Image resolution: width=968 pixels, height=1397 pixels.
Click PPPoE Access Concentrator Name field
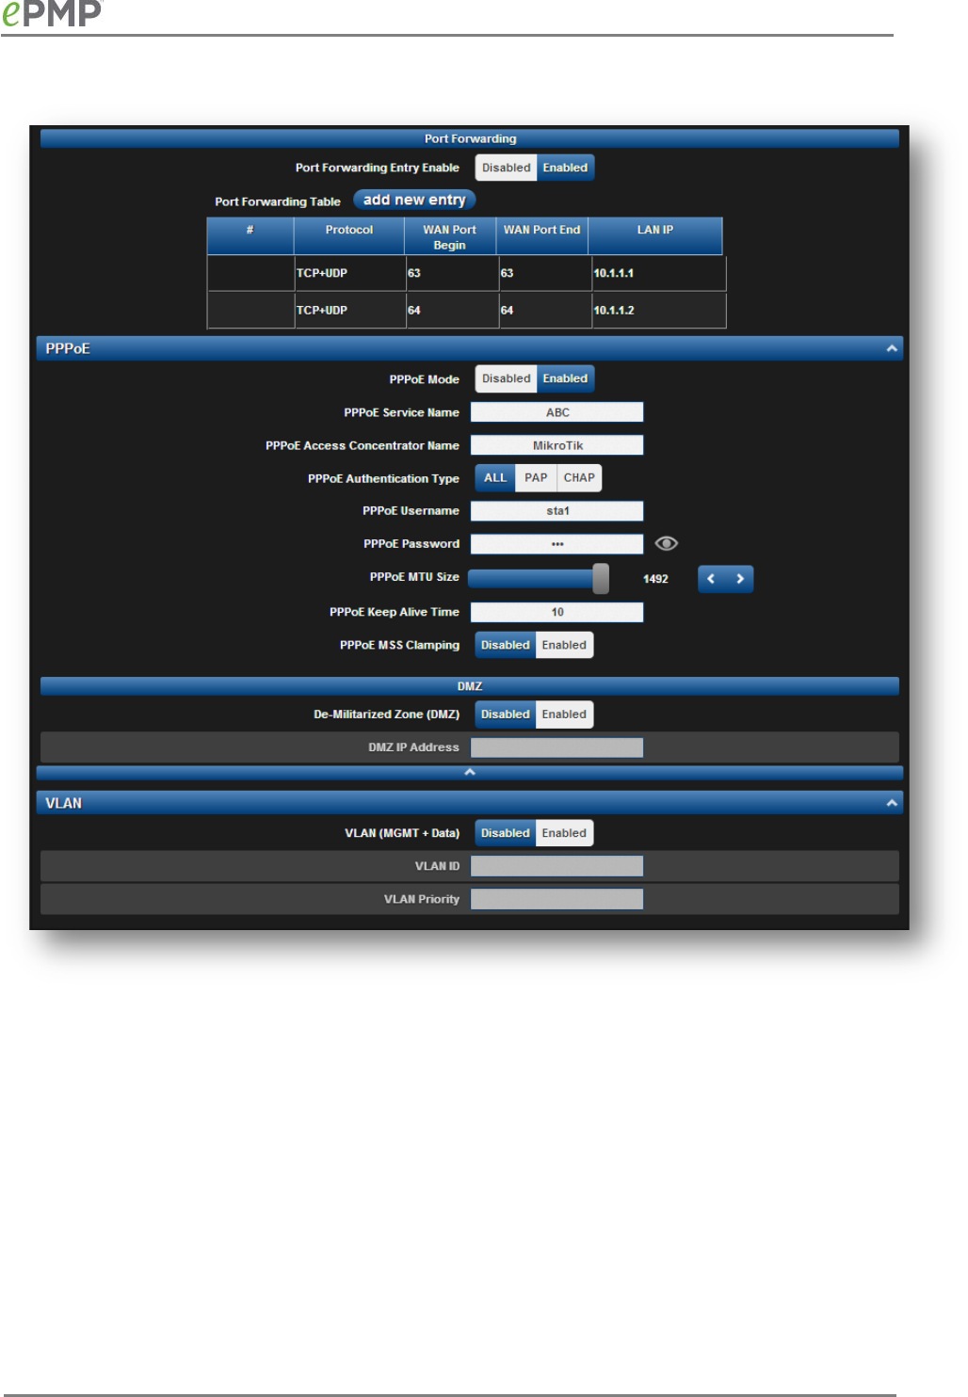pyautogui.click(x=557, y=445)
